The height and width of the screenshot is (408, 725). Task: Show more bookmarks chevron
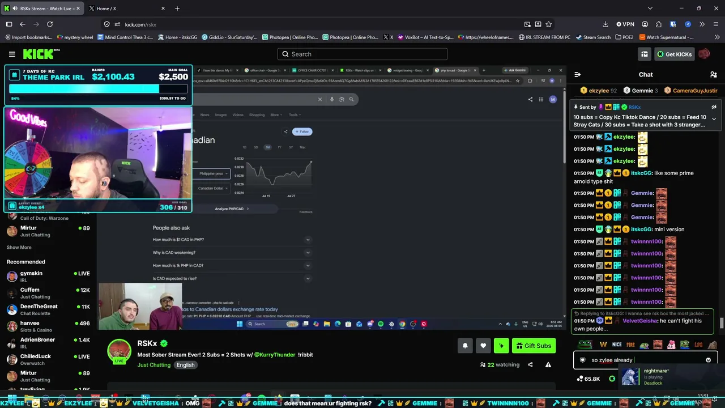pyautogui.click(x=716, y=37)
